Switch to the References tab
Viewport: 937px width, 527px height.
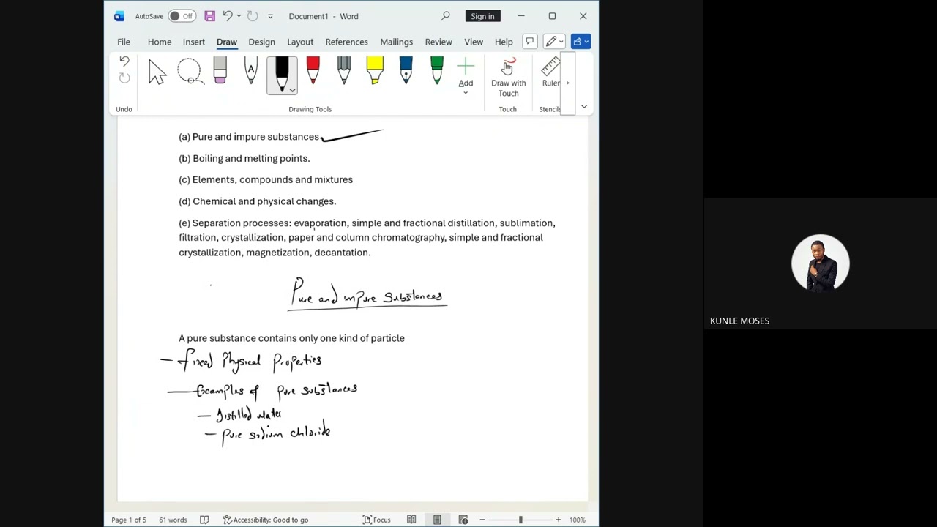click(x=346, y=42)
